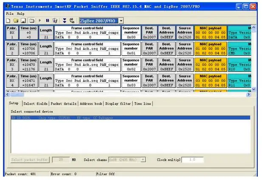This screenshot has width=262, height=180.
Task: Open the Address book tab
Action: [x=91, y=104]
